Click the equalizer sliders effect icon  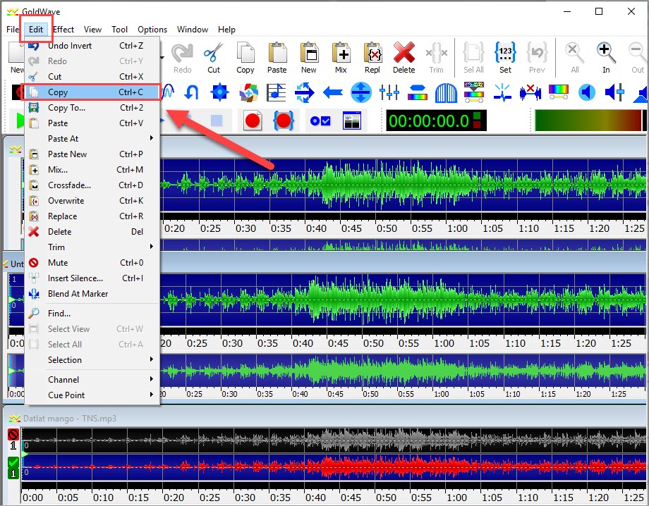(389, 92)
